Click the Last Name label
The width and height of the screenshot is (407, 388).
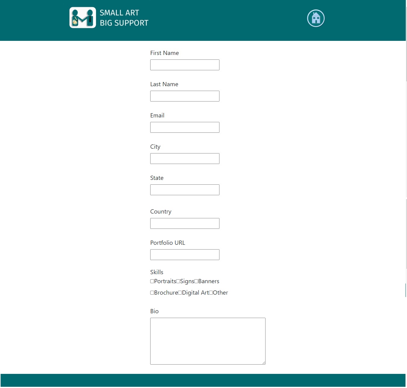164,84
